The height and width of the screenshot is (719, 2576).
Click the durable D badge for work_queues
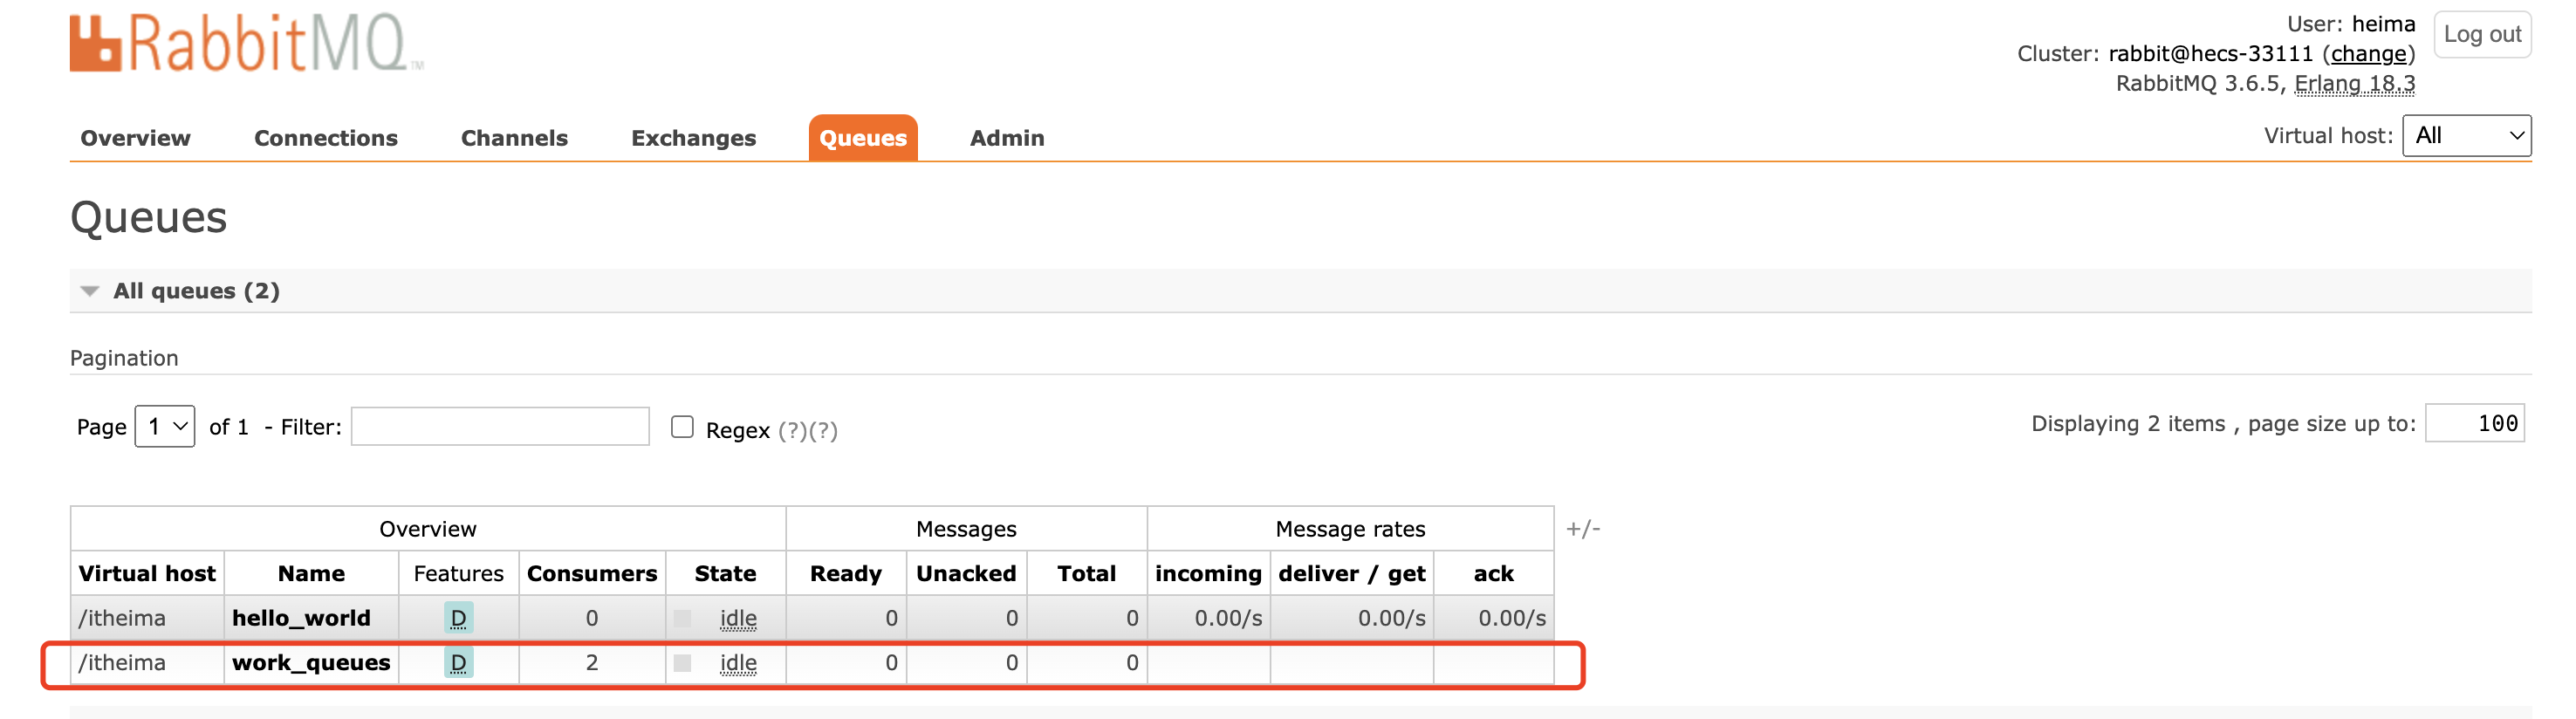pyautogui.click(x=458, y=663)
